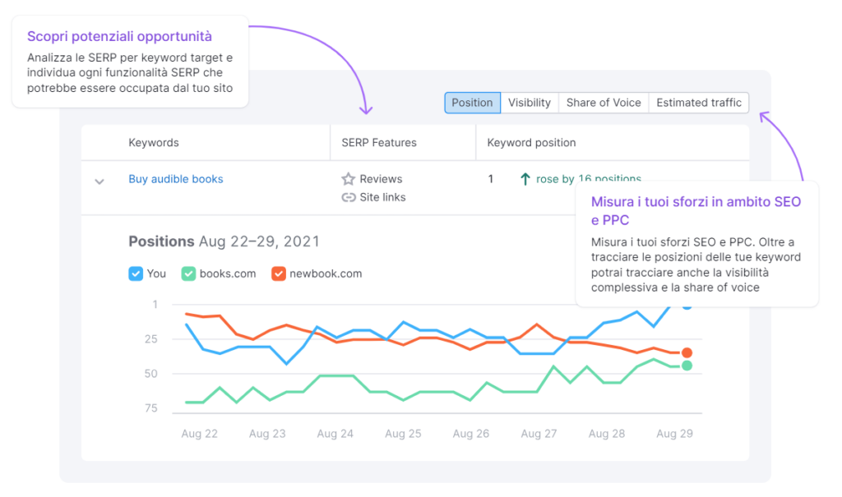Expand the Buy audible books row
The height and width of the screenshot is (497, 842).
99,182
